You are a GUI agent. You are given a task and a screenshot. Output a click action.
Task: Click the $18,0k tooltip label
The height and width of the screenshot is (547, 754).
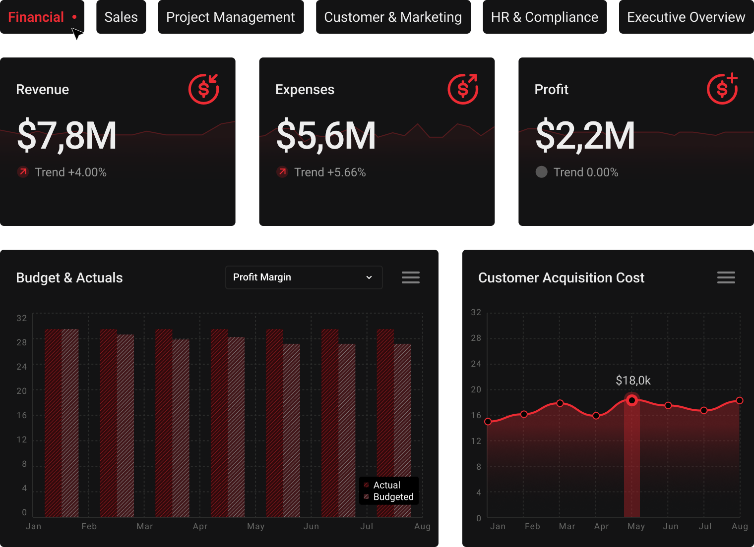[633, 381]
